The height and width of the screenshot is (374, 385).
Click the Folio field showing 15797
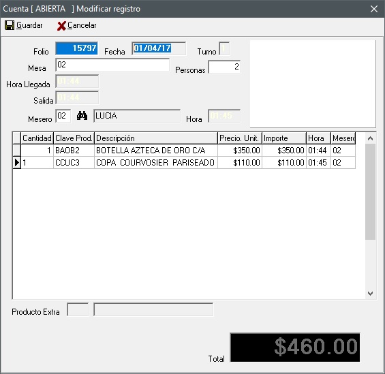(77, 48)
